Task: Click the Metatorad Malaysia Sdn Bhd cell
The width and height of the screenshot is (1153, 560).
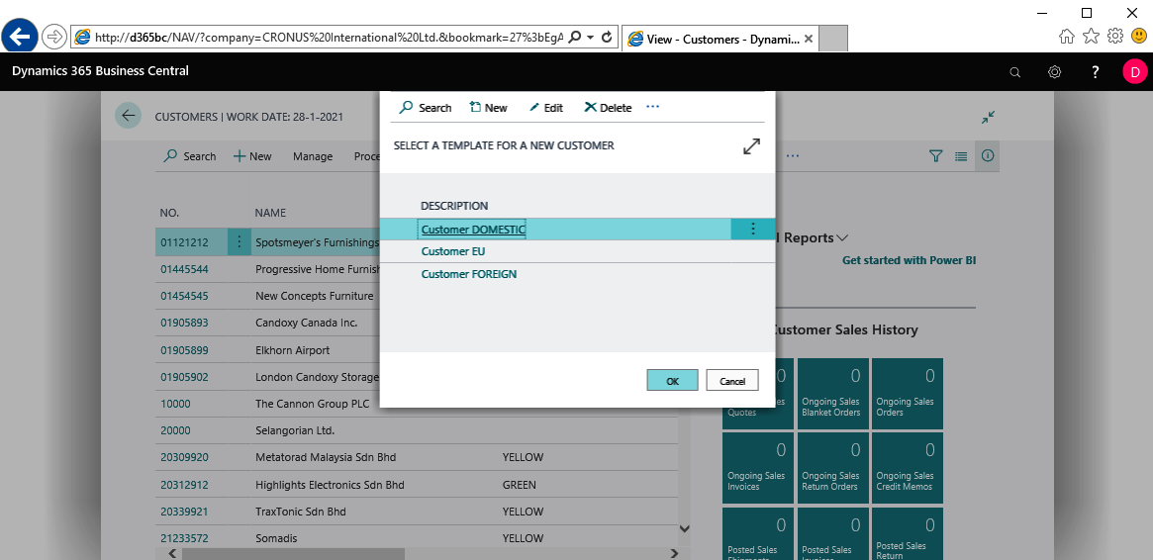Action: (326, 457)
